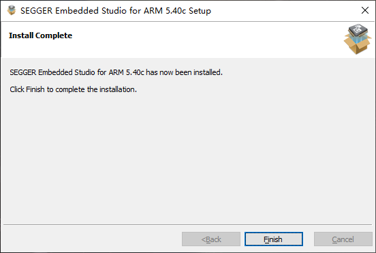The height and width of the screenshot is (253, 376).
Task: Click the SEGGER Embedded Studio Setup title text
Action: coord(116,11)
